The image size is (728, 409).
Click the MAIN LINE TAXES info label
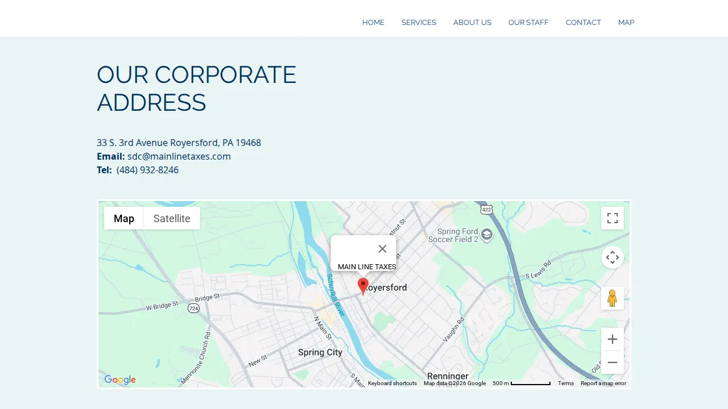[x=367, y=266]
